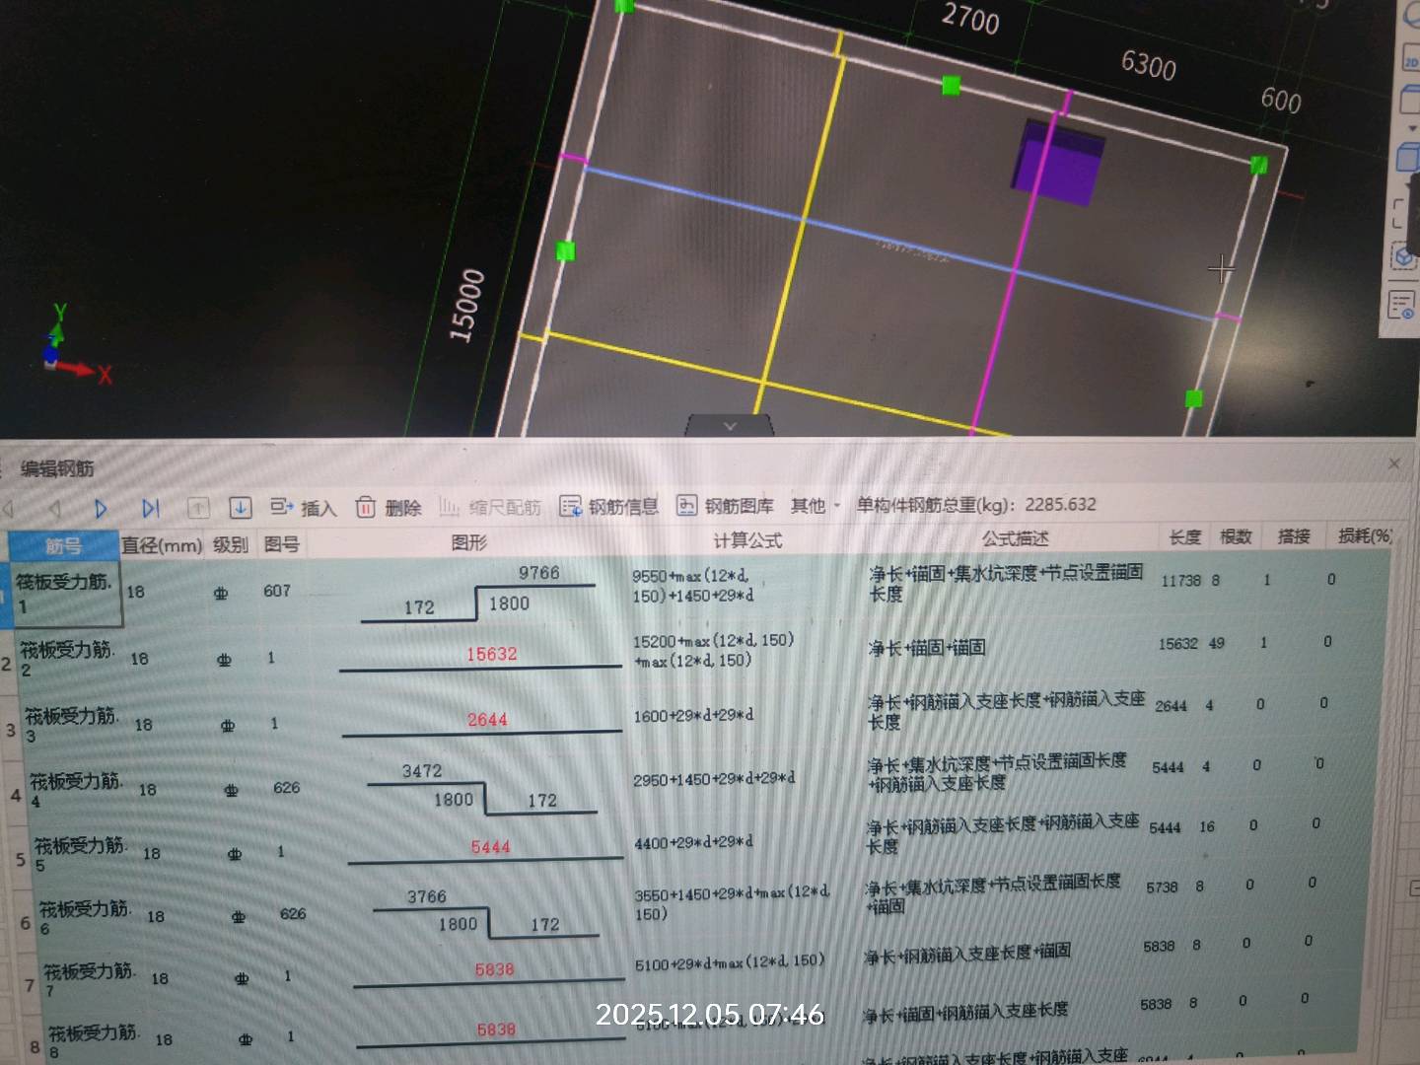Click the 级别 column header

[231, 544]
